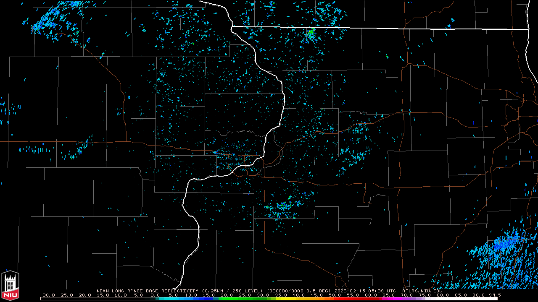
Task: Click the 2026-02-15 05:39 UTC timestamp
Action: pyautogui.click(x=365, y=290)
